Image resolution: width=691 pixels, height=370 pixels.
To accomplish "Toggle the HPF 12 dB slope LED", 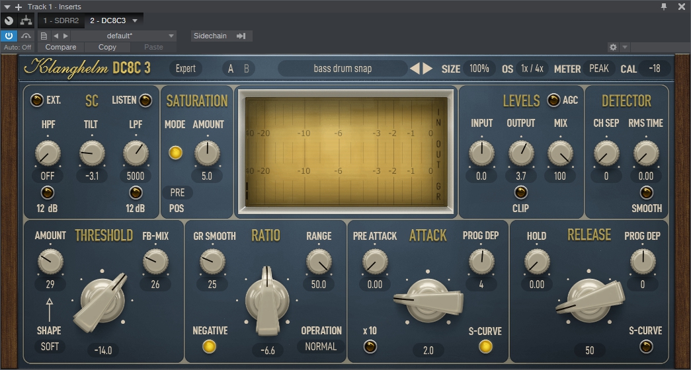I will (x=47, y=192).
